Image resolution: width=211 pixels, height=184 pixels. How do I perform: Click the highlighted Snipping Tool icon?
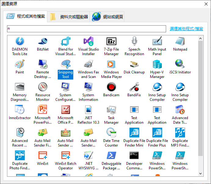pyautogui.click(x=66, y=64)
